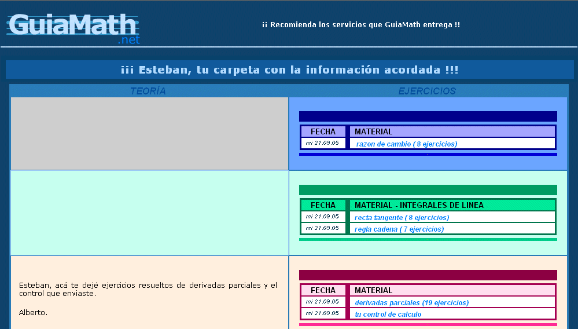Click the TEORÍA column heading
The height and width of the screenshot is (329, 578).
[x=148, y=91]
